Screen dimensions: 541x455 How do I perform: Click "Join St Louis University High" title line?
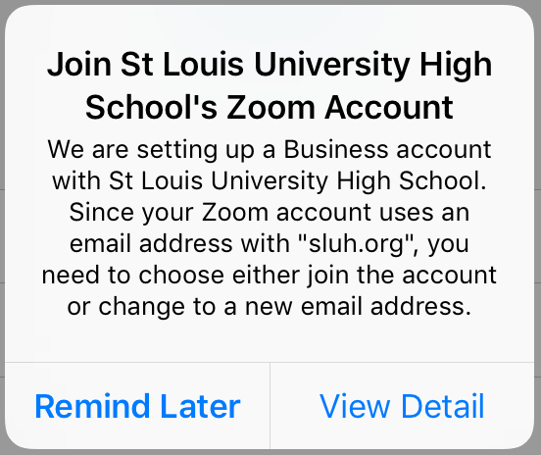point(270,64)
